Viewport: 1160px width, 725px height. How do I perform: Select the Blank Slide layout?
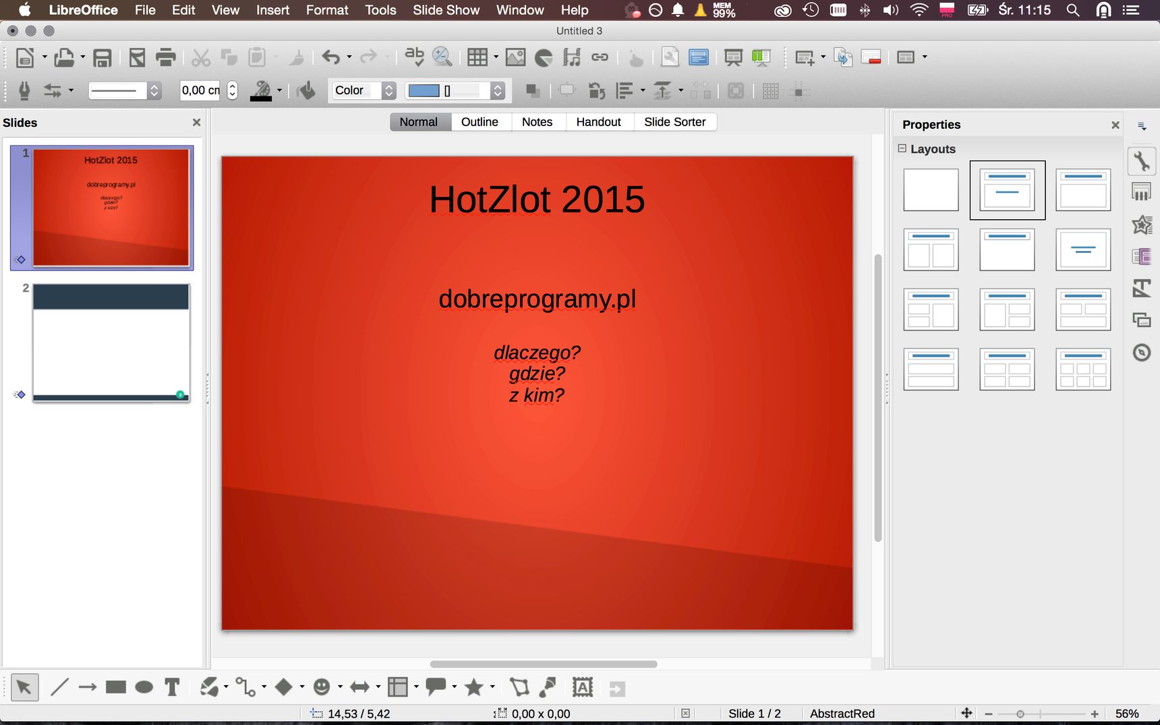[x=931, y=190]
